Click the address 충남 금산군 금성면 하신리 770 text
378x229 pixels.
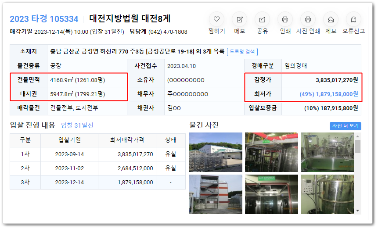[89, 51]
